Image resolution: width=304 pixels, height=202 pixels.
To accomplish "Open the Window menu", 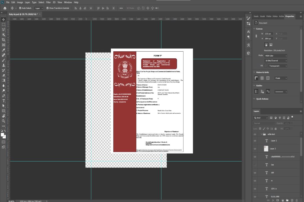I will 68,2.
